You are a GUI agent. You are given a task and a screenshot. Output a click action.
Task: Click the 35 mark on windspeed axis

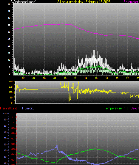9,25
